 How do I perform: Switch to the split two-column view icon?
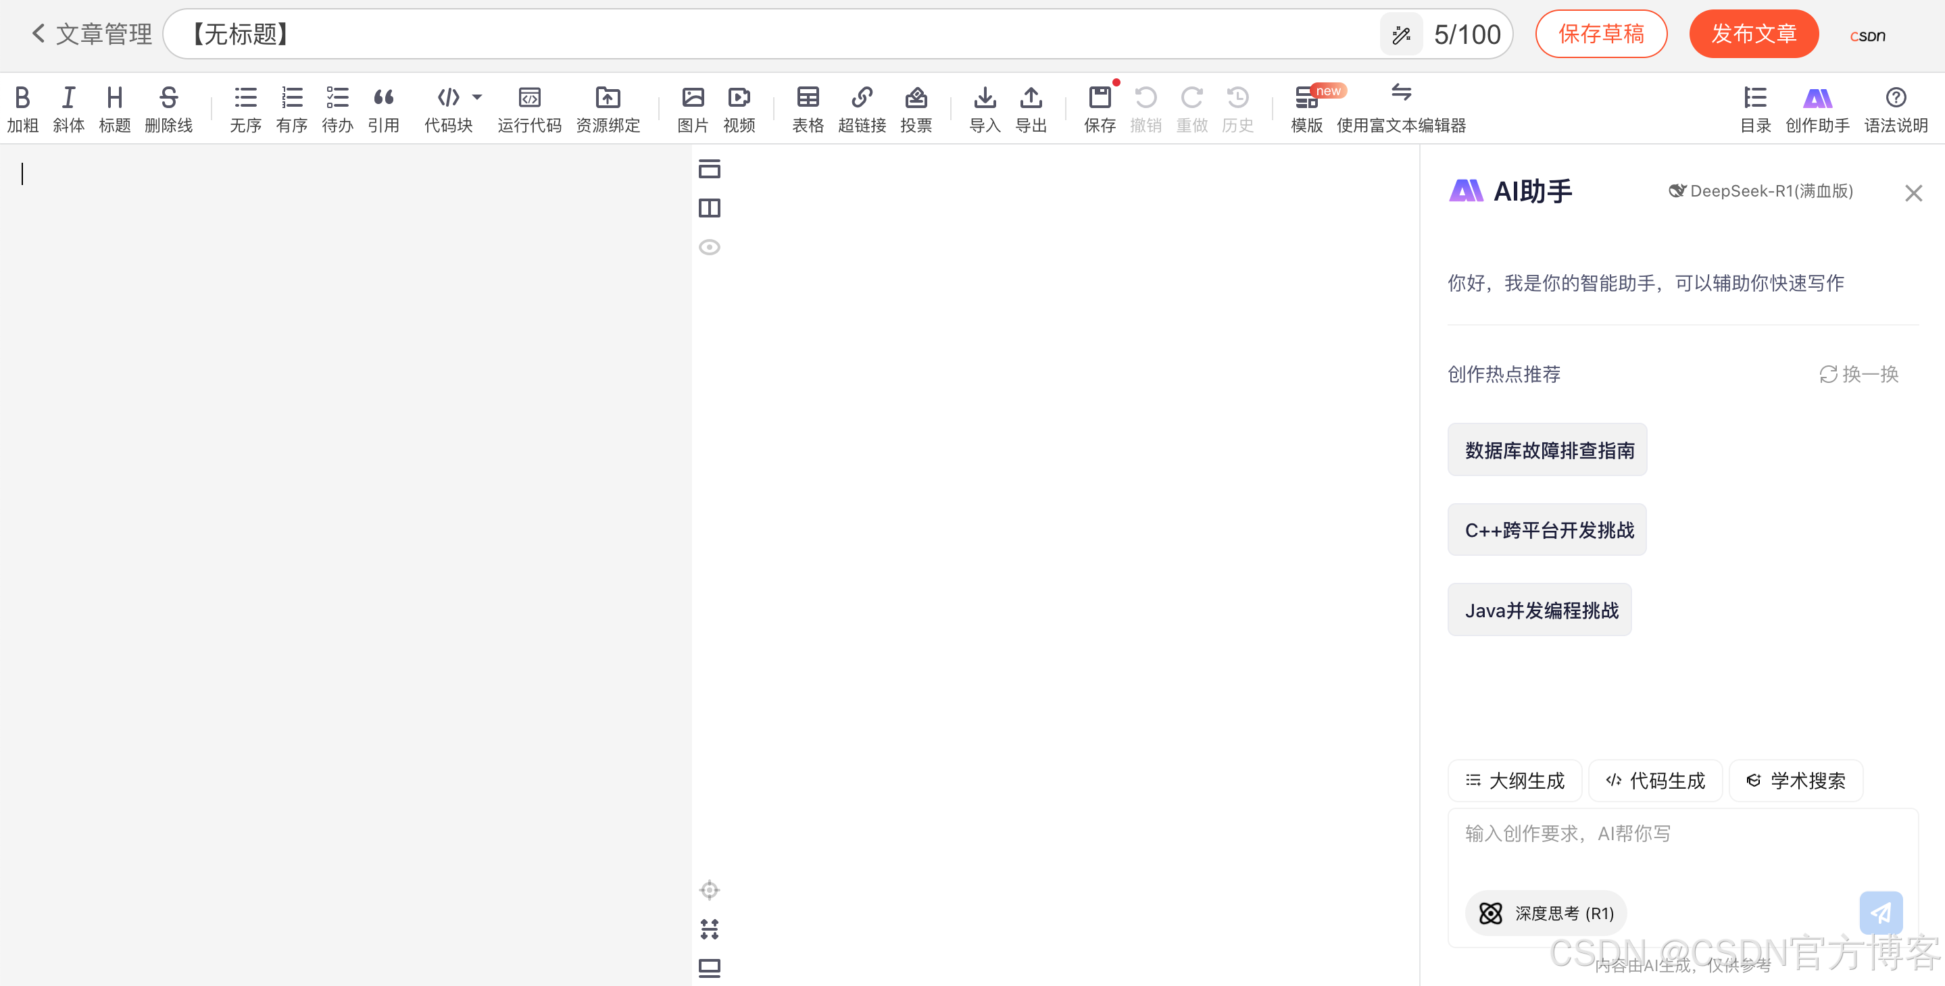pos(709,208)
